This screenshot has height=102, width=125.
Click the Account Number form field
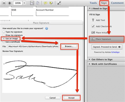click(52, 14)
